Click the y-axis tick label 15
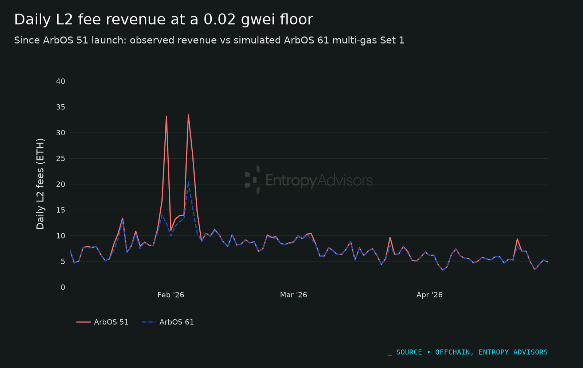 tap(60, 210)
